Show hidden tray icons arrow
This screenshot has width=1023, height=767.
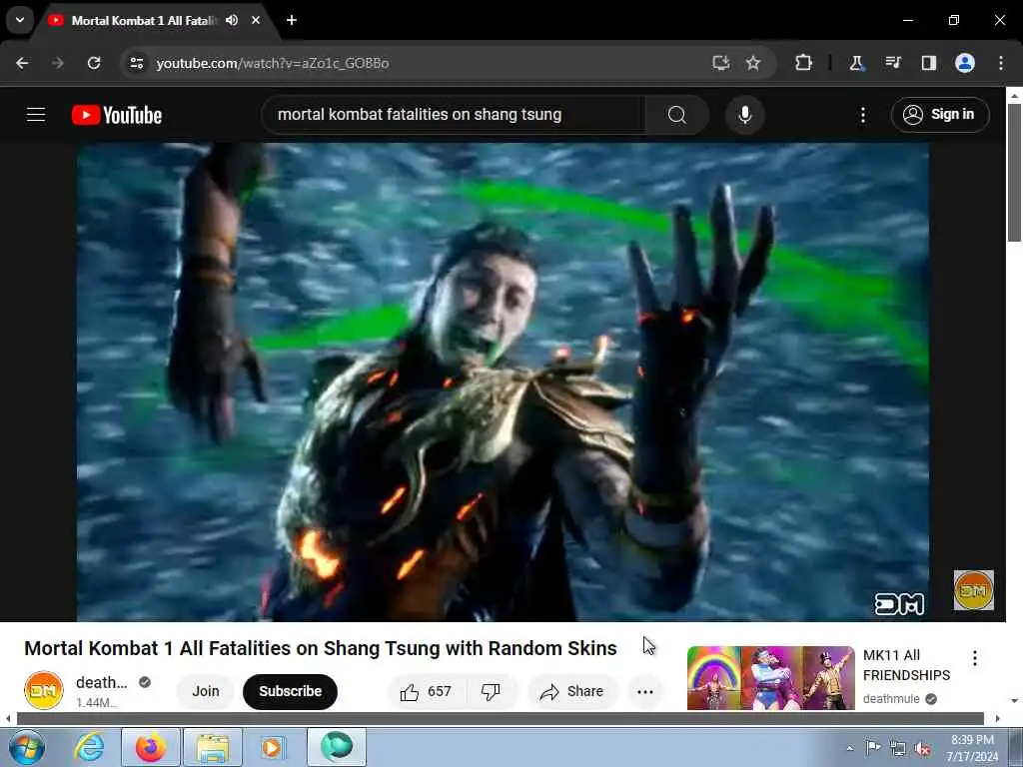coord(849,748)
